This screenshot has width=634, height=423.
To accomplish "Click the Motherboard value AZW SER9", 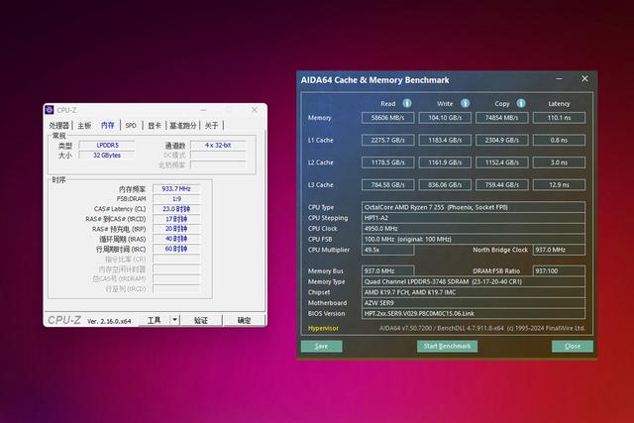I will (x=474, y=303).
